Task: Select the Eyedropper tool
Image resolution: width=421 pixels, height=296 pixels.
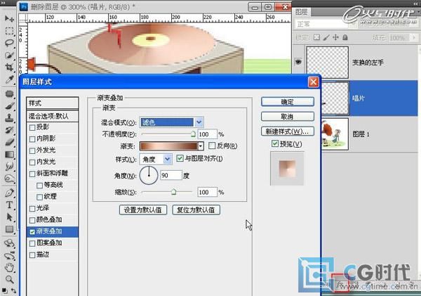Action: (9, 79)
